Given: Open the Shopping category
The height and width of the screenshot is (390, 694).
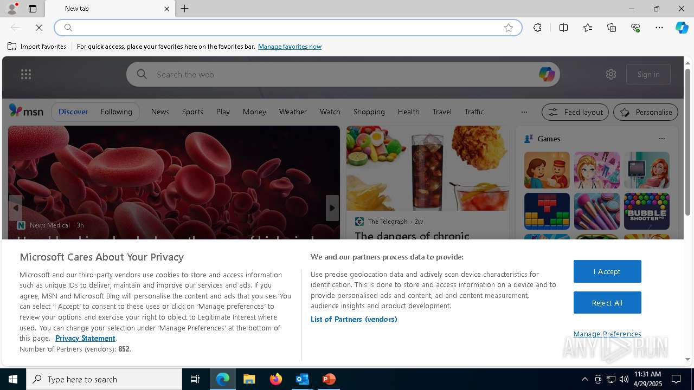Looking at the screenshot, I should [369, 112].
